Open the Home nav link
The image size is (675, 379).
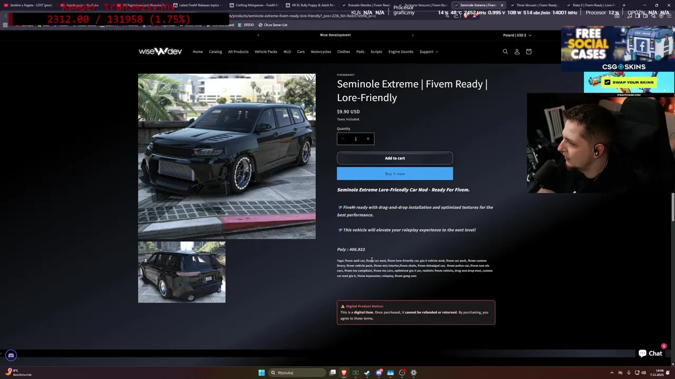click(198, 52)
